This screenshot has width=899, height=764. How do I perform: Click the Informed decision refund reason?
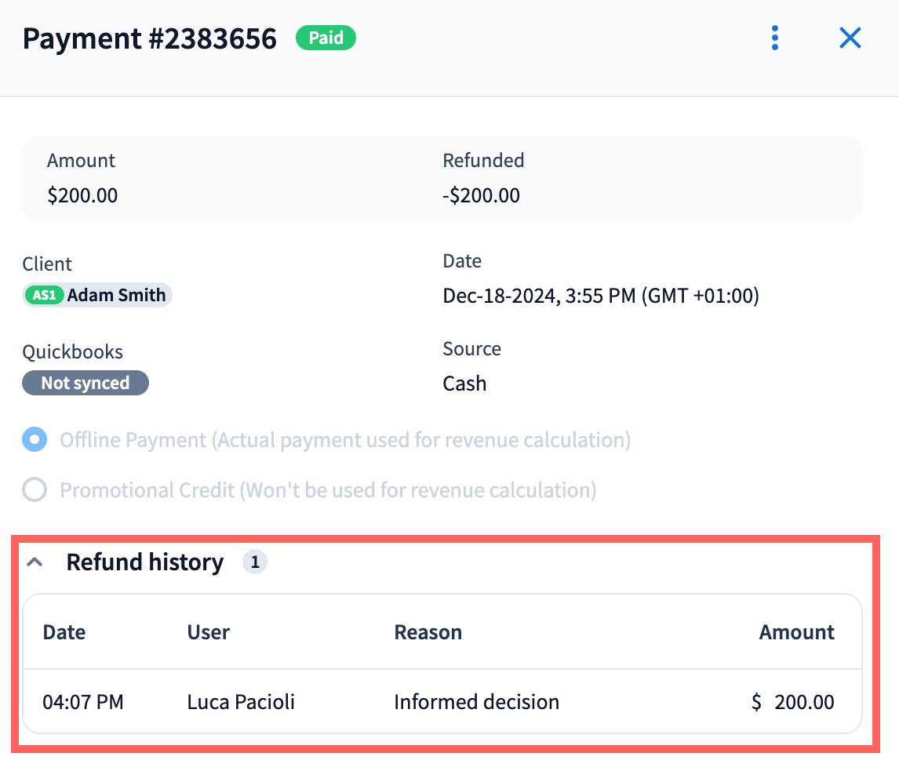pos(476,701)
